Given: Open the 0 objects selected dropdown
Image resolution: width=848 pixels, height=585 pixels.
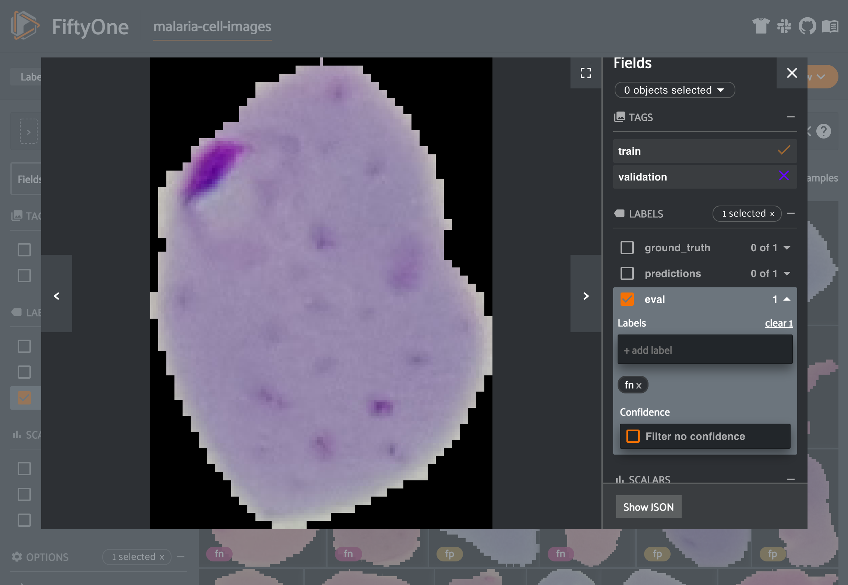Looking at the screenshot, I should (x=675, y=90).
